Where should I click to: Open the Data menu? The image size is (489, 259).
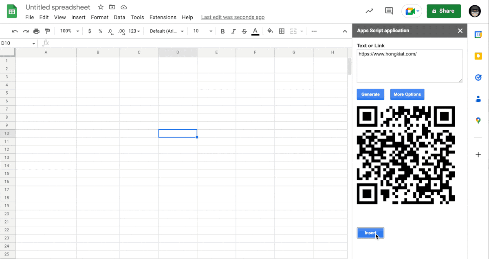click(119, 17)
